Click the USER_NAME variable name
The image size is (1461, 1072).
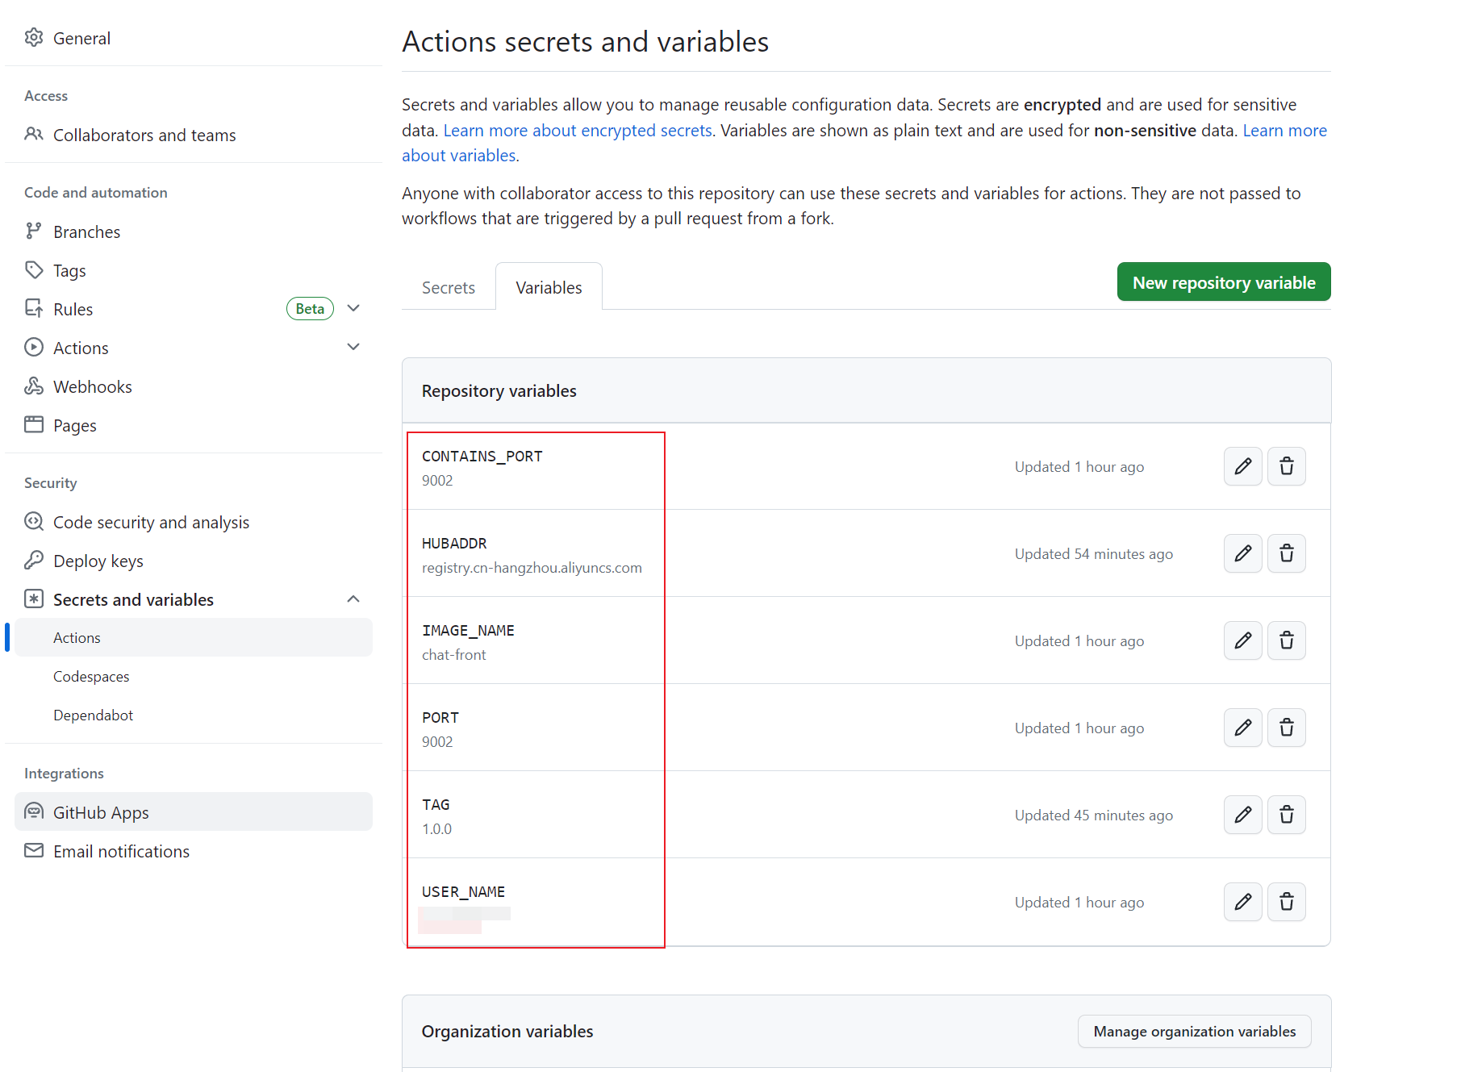tap(463, 892)
